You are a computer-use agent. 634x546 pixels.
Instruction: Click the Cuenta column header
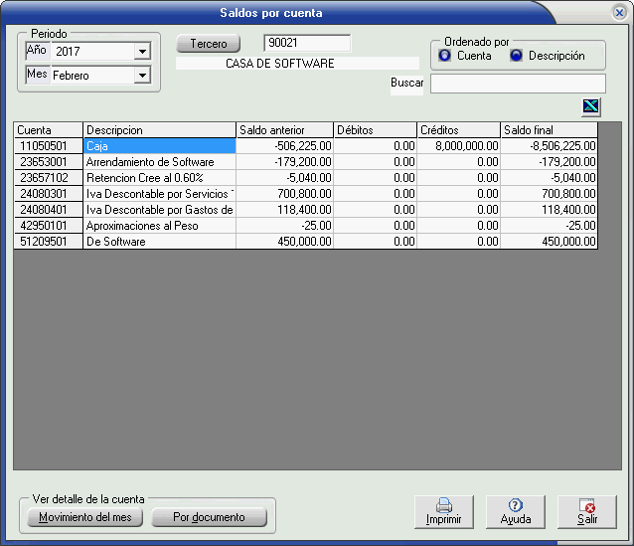tap(48, 130)
